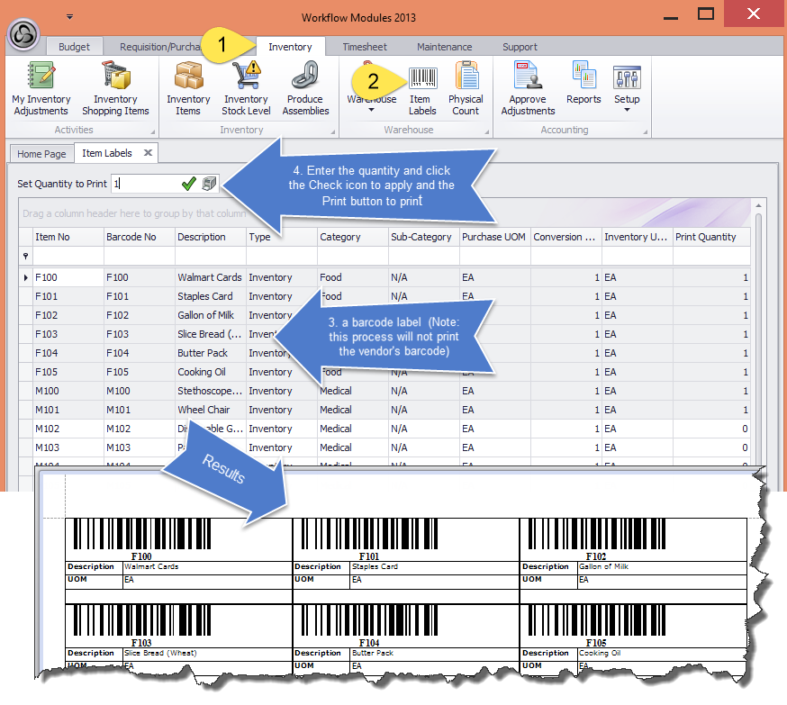Select the Home Page tab
Screen dimensions: 787x705
(41, 154)
